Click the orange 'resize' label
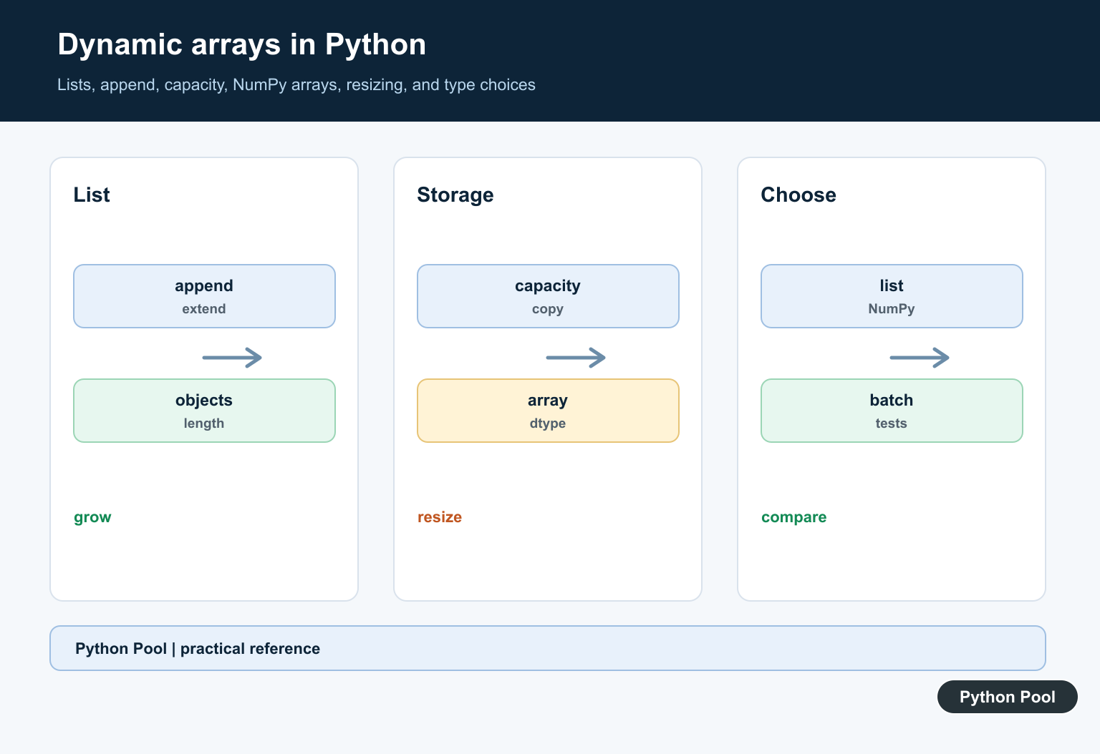The height and width of the screenshot is (754, 1100). 440,517
